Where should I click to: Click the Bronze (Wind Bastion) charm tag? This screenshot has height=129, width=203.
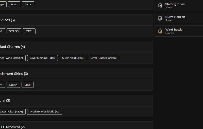(12, 58)
